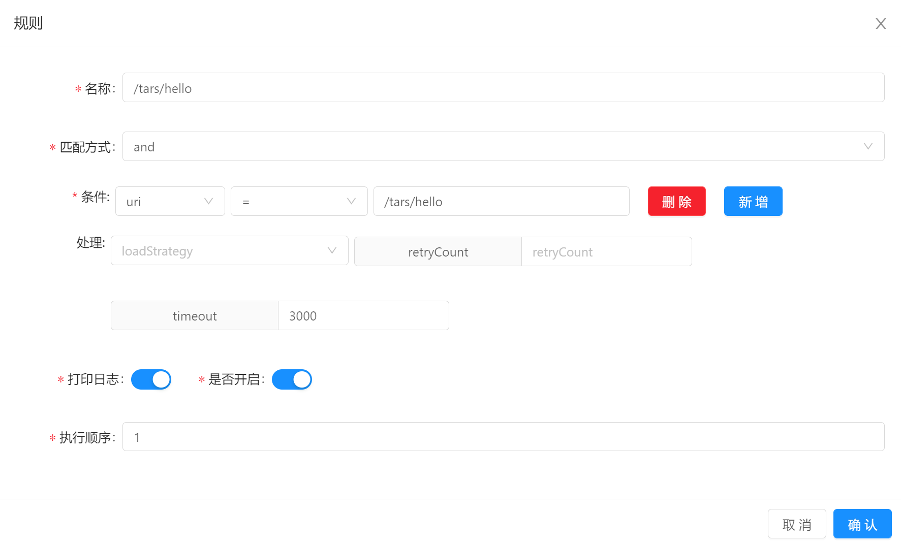Expand the 'uri' condition type dropdown
This screenshot has height=544, width=901.
click(170, 202)
